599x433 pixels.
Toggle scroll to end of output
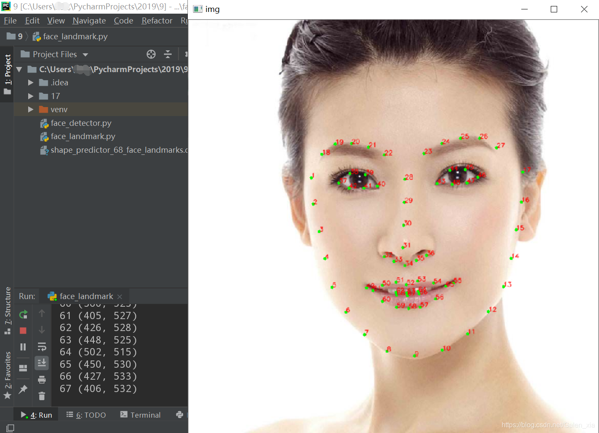(x=42, y=363)
